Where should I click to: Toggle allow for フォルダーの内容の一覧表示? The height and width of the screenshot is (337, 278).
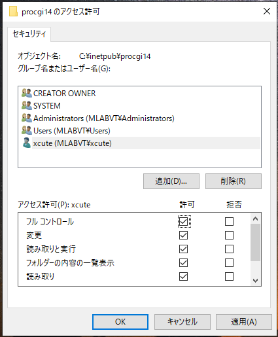183,262
